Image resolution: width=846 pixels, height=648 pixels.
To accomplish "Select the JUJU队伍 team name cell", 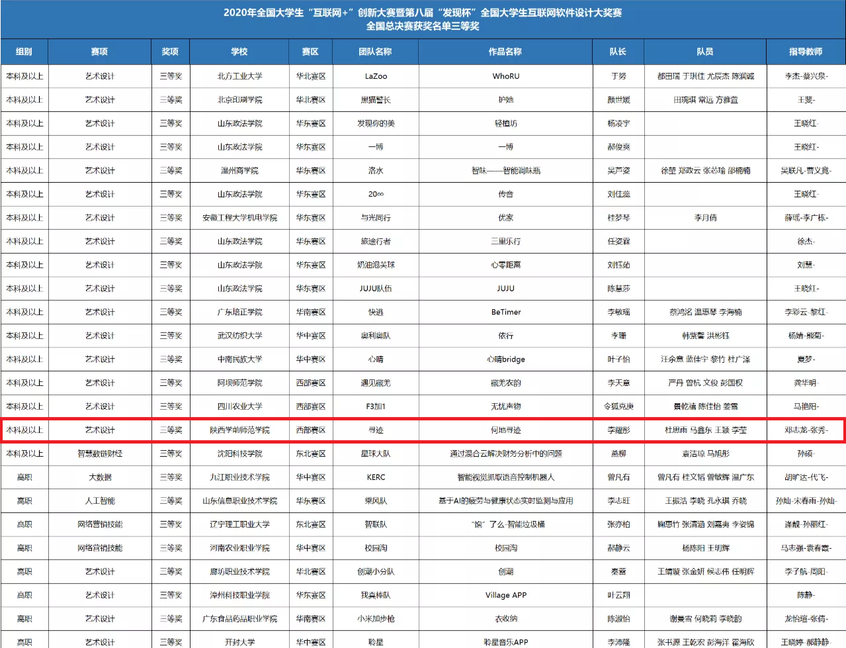I will (x=376, y=289).
